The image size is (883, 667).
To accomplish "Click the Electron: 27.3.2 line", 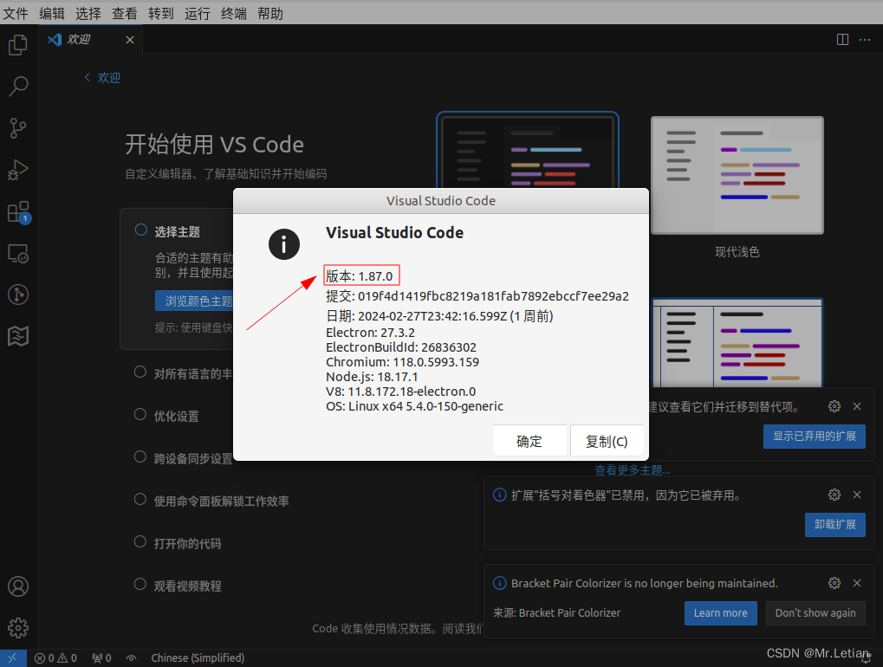I will (371, 333).
